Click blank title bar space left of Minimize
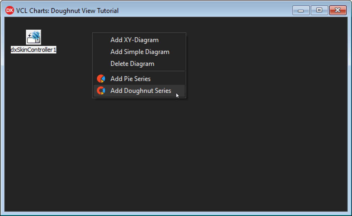 [217, 11]
